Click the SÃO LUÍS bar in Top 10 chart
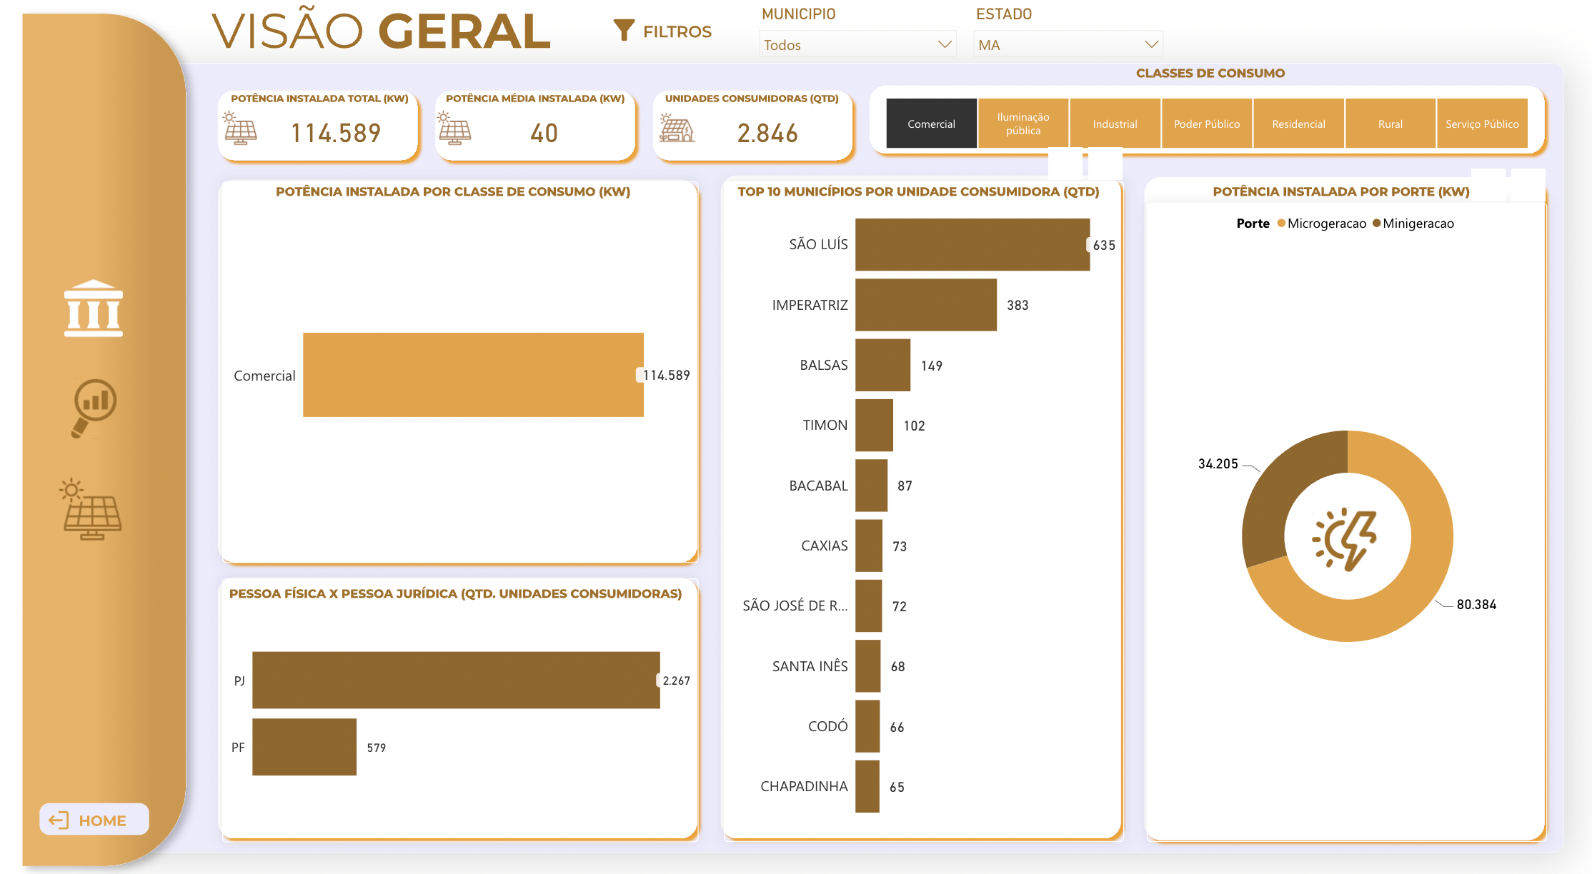The image size is (1592, 874). (972, 244)
